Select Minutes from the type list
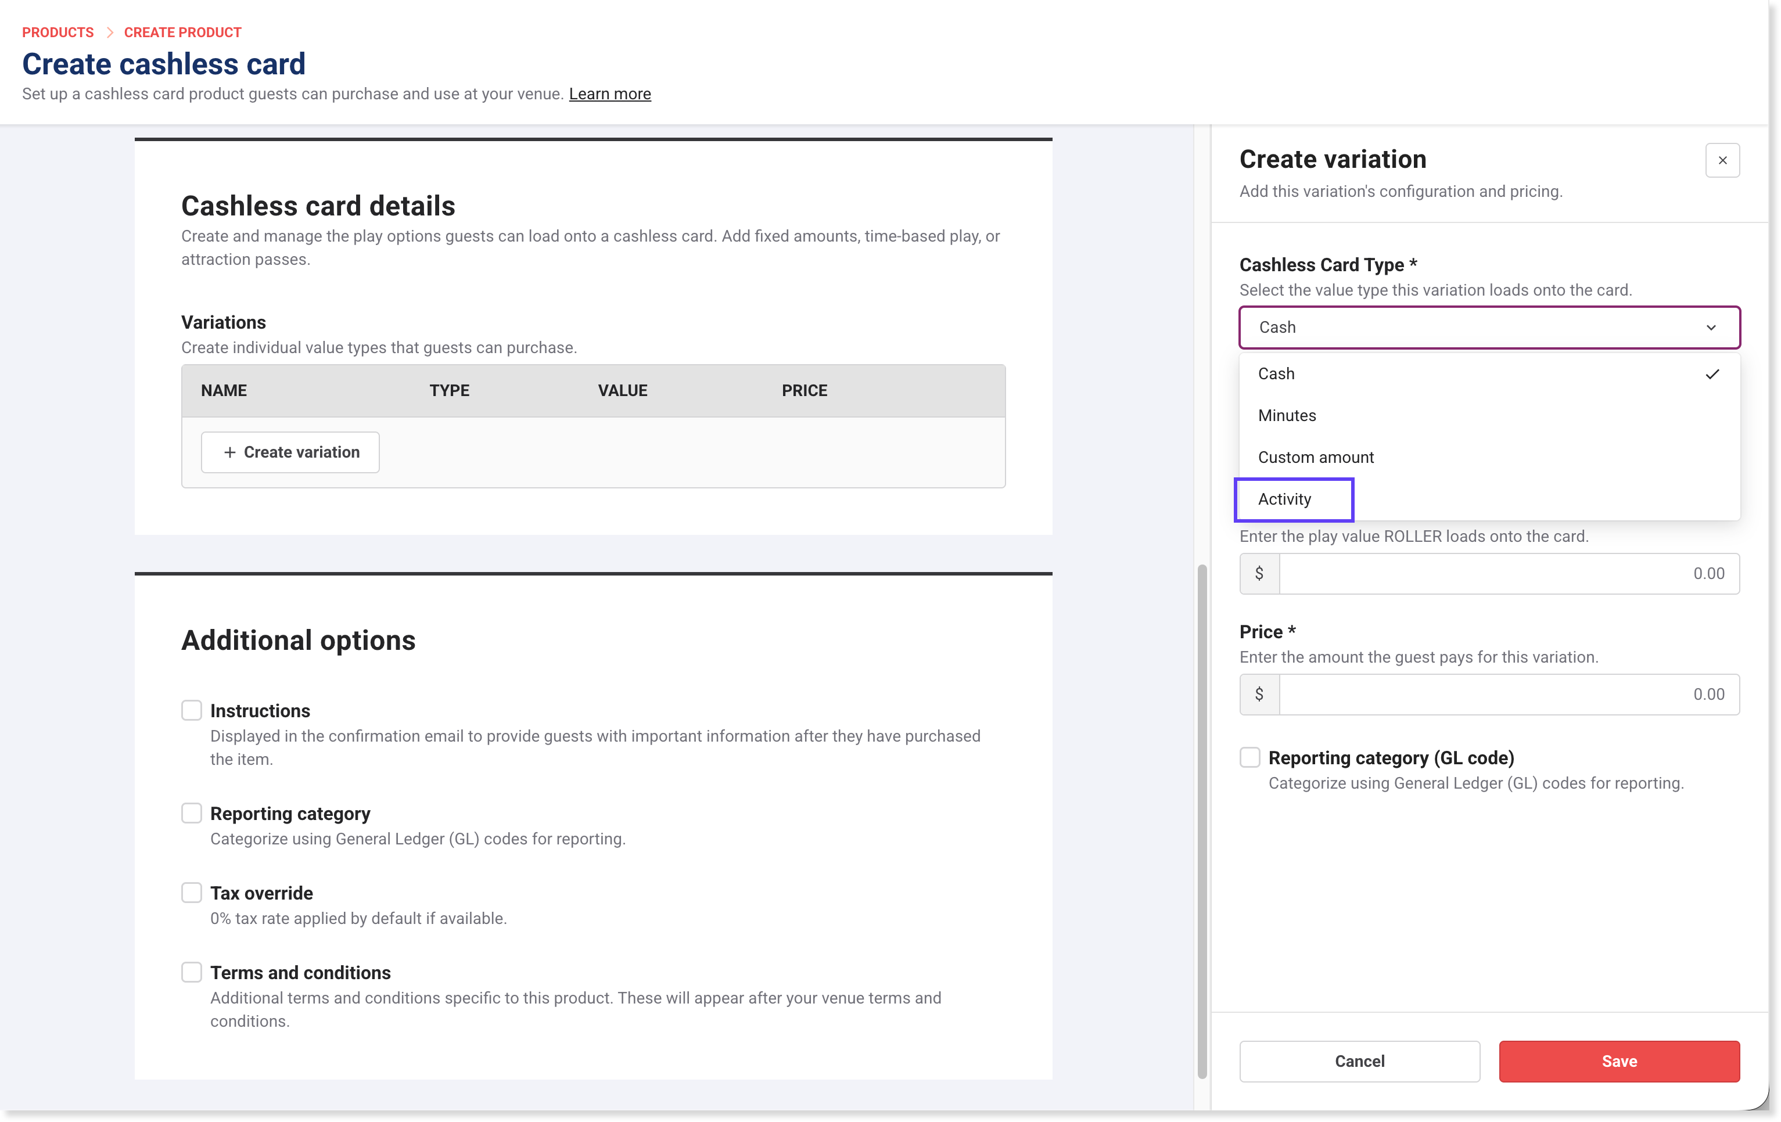Image resolution: width=1781 pixels, height=1122 pixels. (x=1287, y=416)
